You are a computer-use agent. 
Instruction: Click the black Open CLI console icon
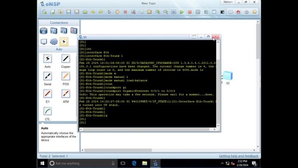point(222,12)
